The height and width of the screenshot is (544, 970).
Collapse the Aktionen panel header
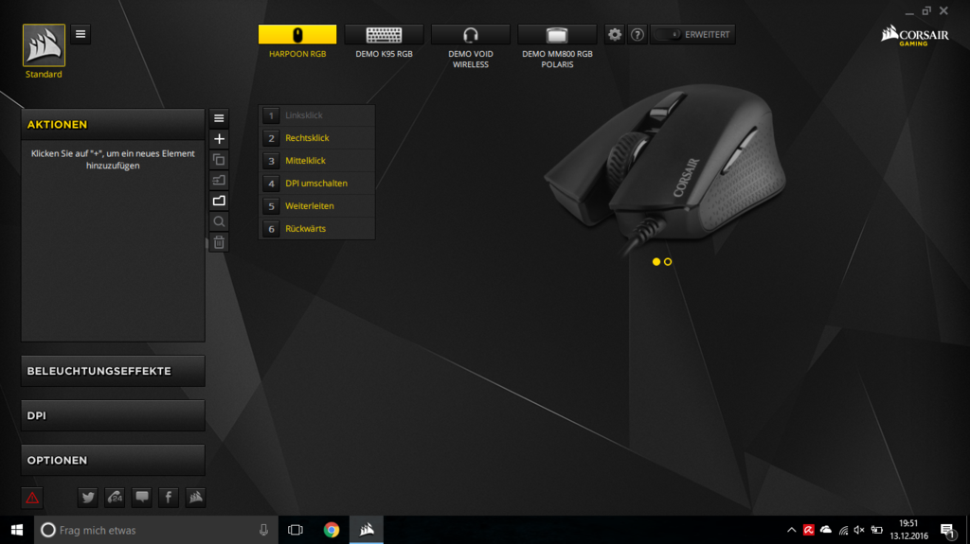click(113, 124)
